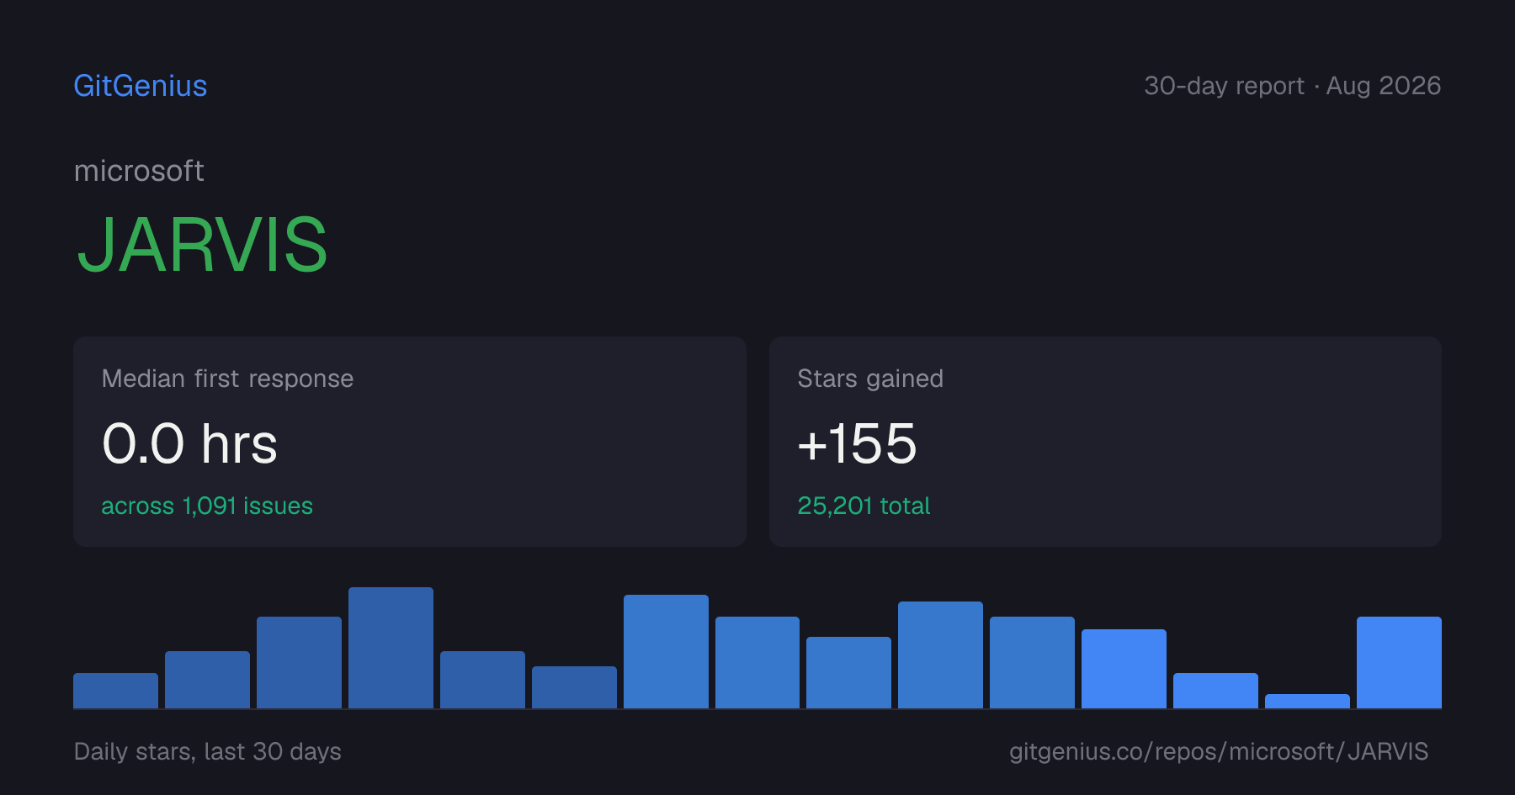Select the "+155" stars value

[857, 443]
